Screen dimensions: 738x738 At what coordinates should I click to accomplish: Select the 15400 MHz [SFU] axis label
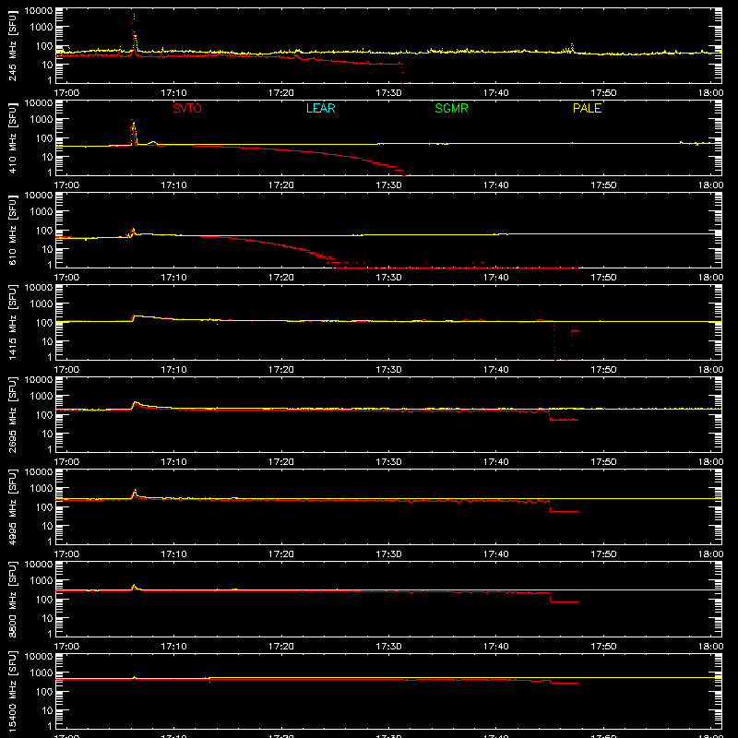[x=13, y=691]
